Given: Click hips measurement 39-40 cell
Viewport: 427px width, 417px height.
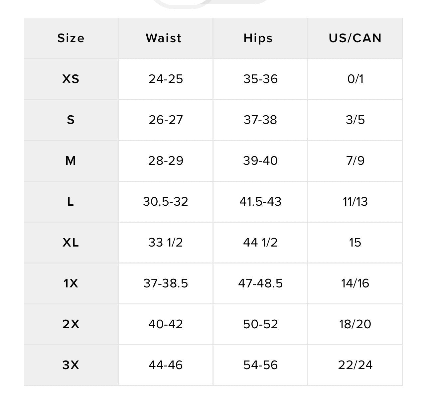Looking at the screenshot, I should [x=260, y=161].
